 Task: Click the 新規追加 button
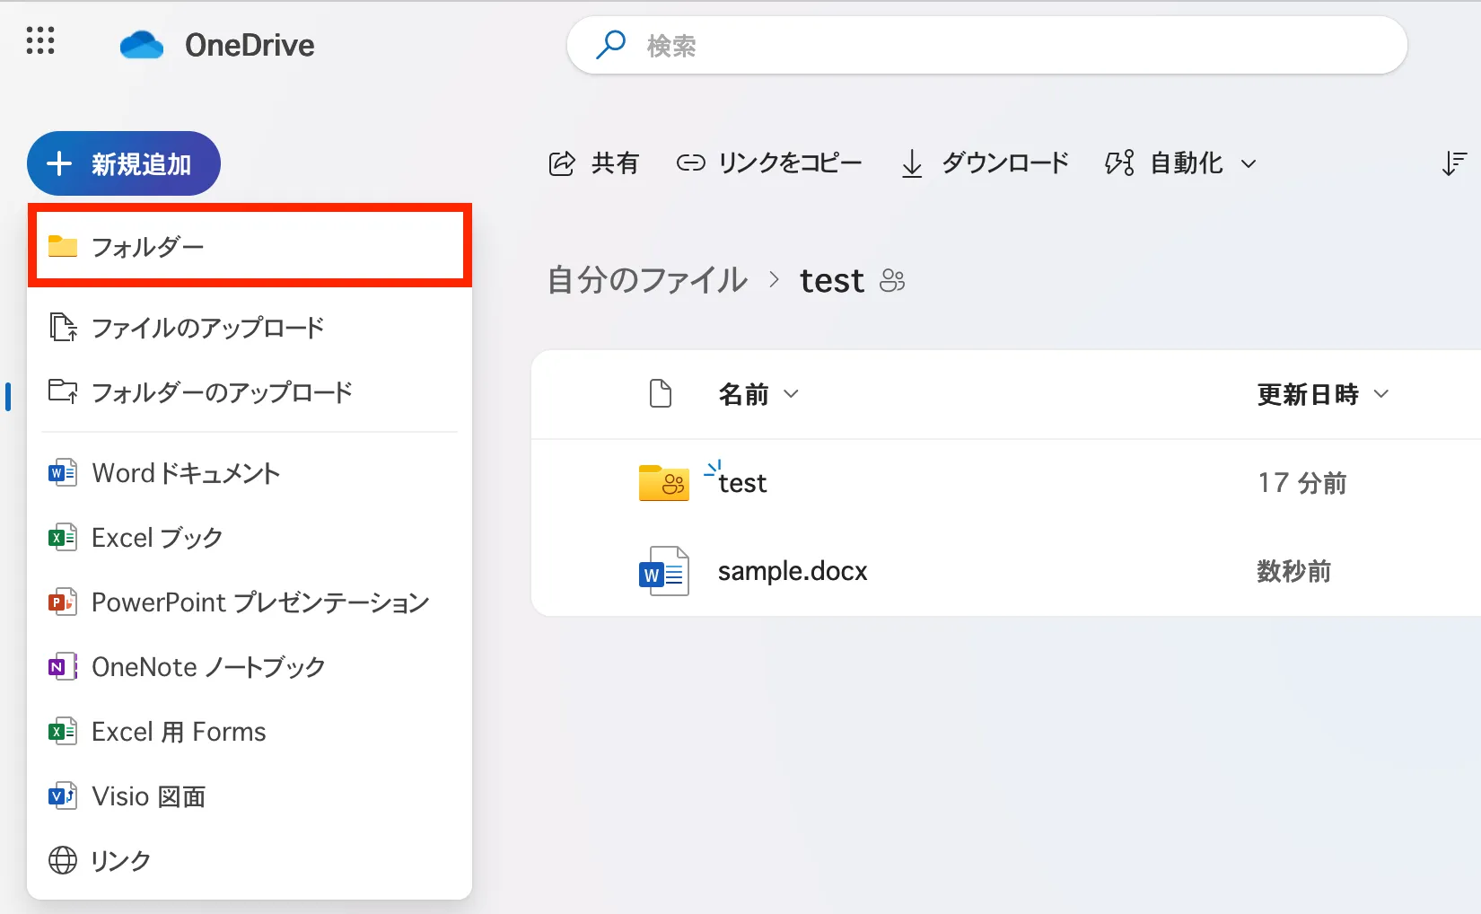124,163
